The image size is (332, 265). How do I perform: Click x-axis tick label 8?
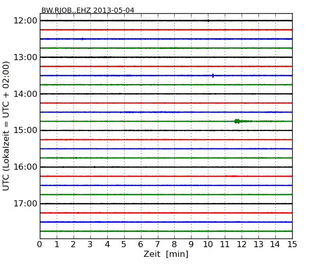tap(174, 244)
